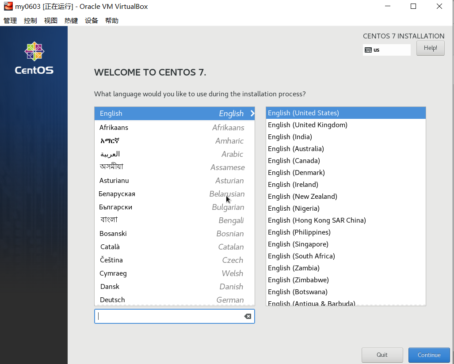Open the us keyboard layout indicator
454x364 pixels.
click(x=386, y=50)
